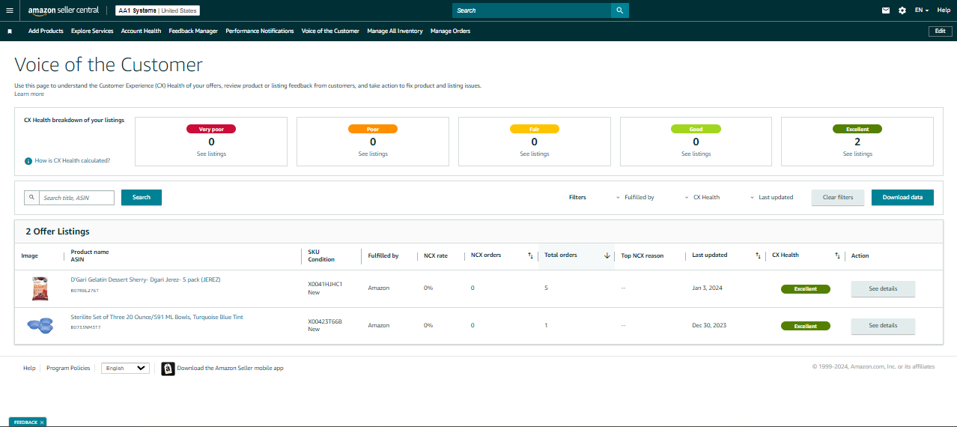The width and height of the screenshot is (957, 427).
Task: Click the Amazon Seller mobile app icon
Action: tap(168, 369)
